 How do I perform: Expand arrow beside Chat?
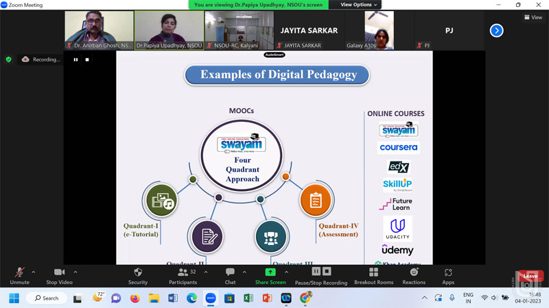pos(244,272)
